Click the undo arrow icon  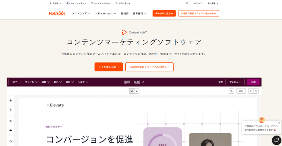(x=251, y=91)
